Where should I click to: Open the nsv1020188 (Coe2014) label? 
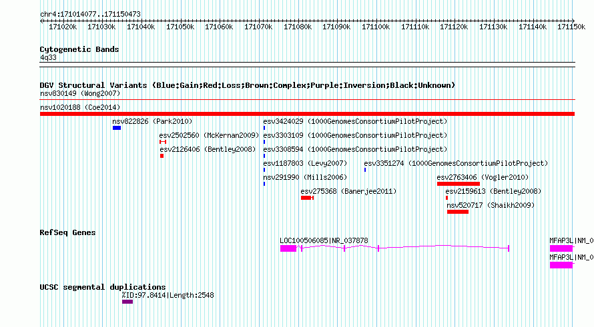point(80,107)
